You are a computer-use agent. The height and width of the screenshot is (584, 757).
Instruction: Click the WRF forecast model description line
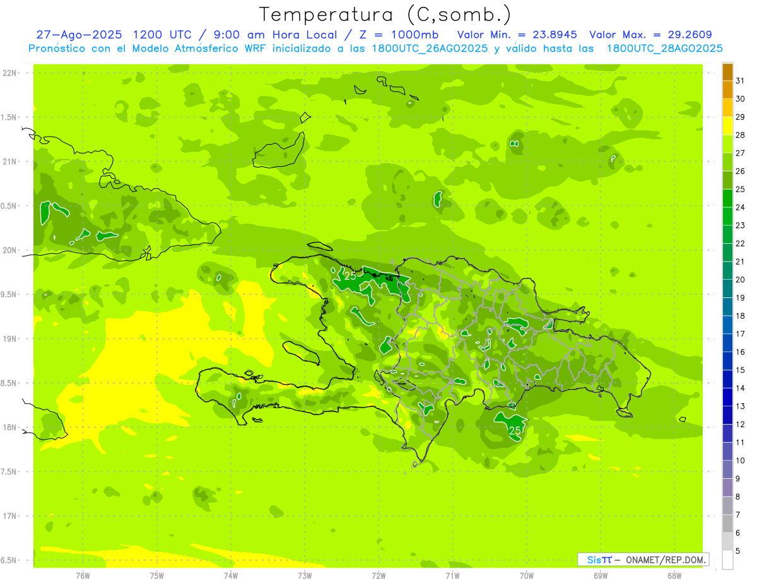tap(375, 49)
